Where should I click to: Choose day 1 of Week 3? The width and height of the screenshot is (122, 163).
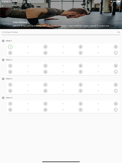point(10,85)
